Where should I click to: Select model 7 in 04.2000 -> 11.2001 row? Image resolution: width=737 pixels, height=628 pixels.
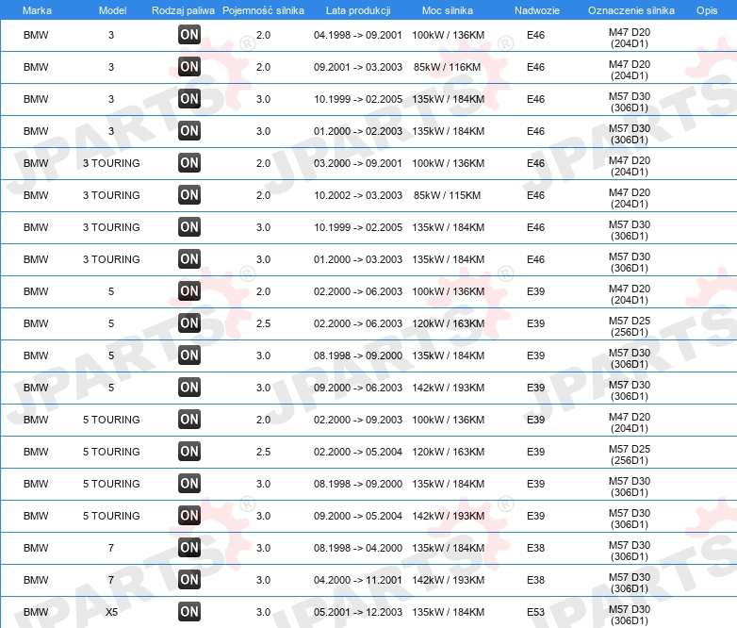(x=111, y=580)
